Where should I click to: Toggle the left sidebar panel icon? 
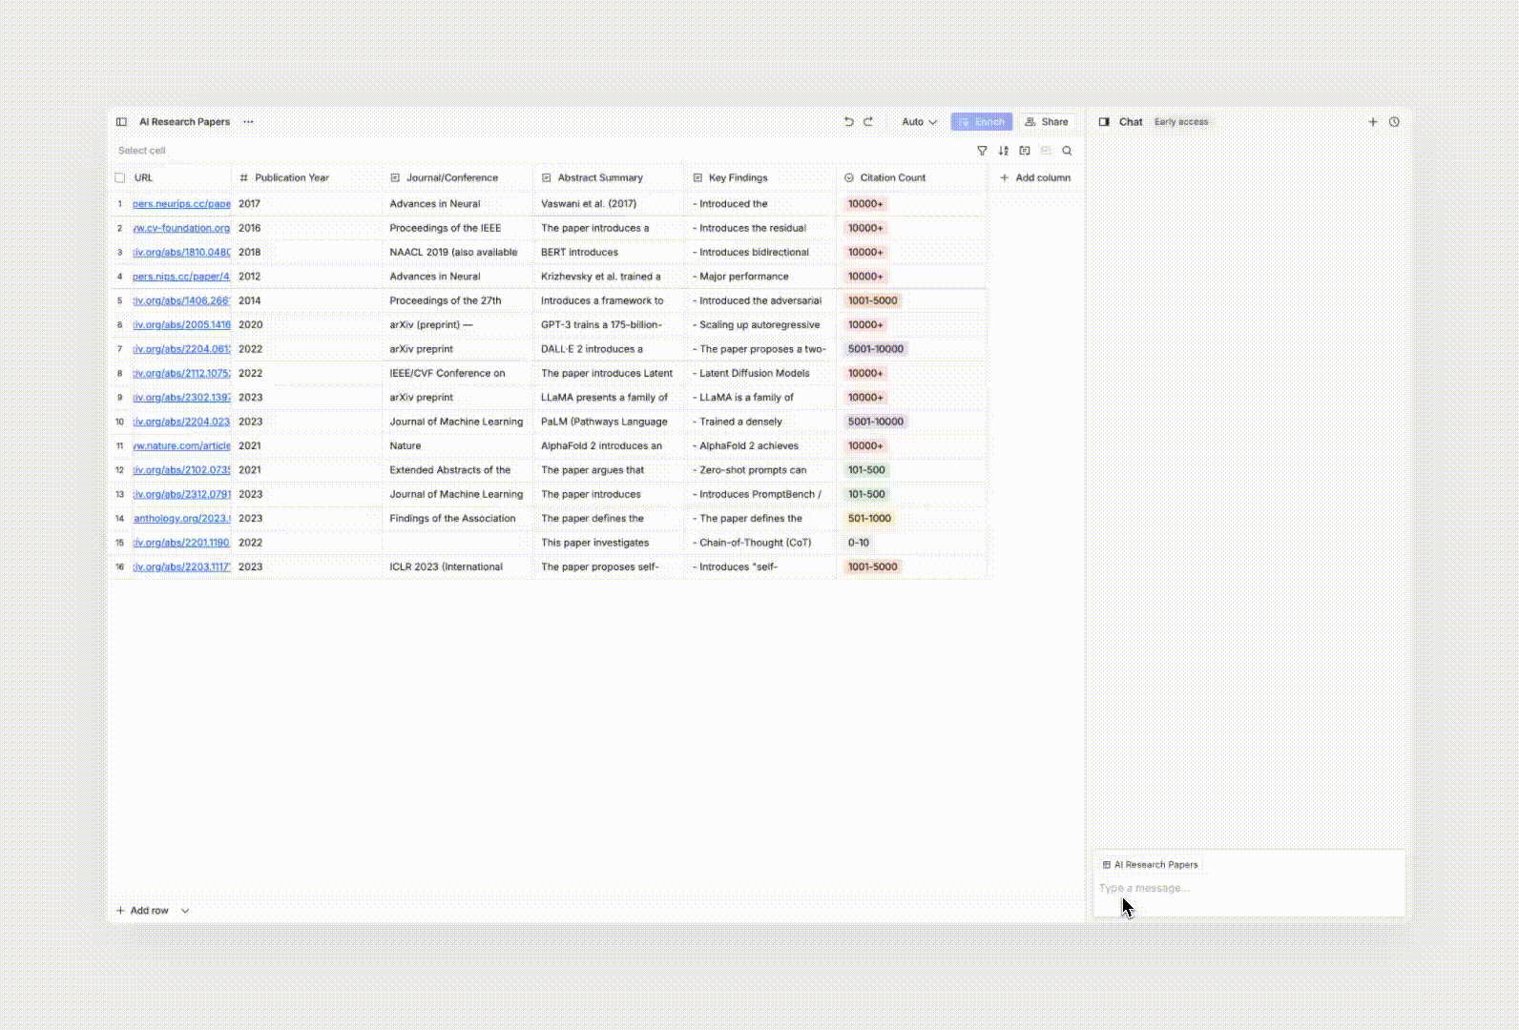point(121,122)
